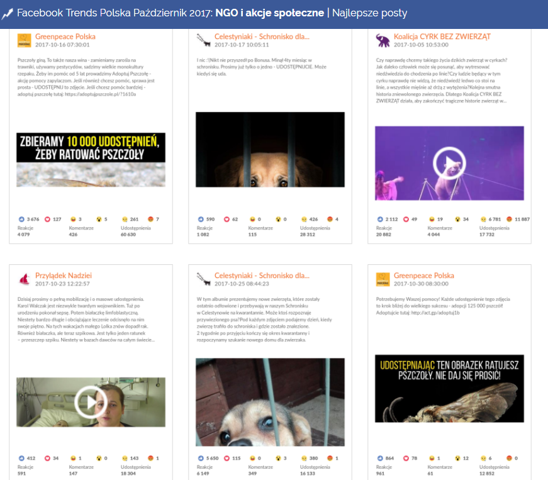Image resolution: width=548 pixels, height=480 pixels.
Task: Click the angry reaction icon showing 11 887
Action: coord(509,220)
